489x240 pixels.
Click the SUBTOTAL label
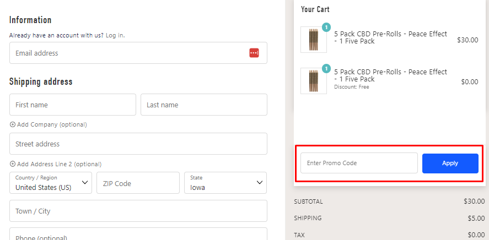pos(308,201)
